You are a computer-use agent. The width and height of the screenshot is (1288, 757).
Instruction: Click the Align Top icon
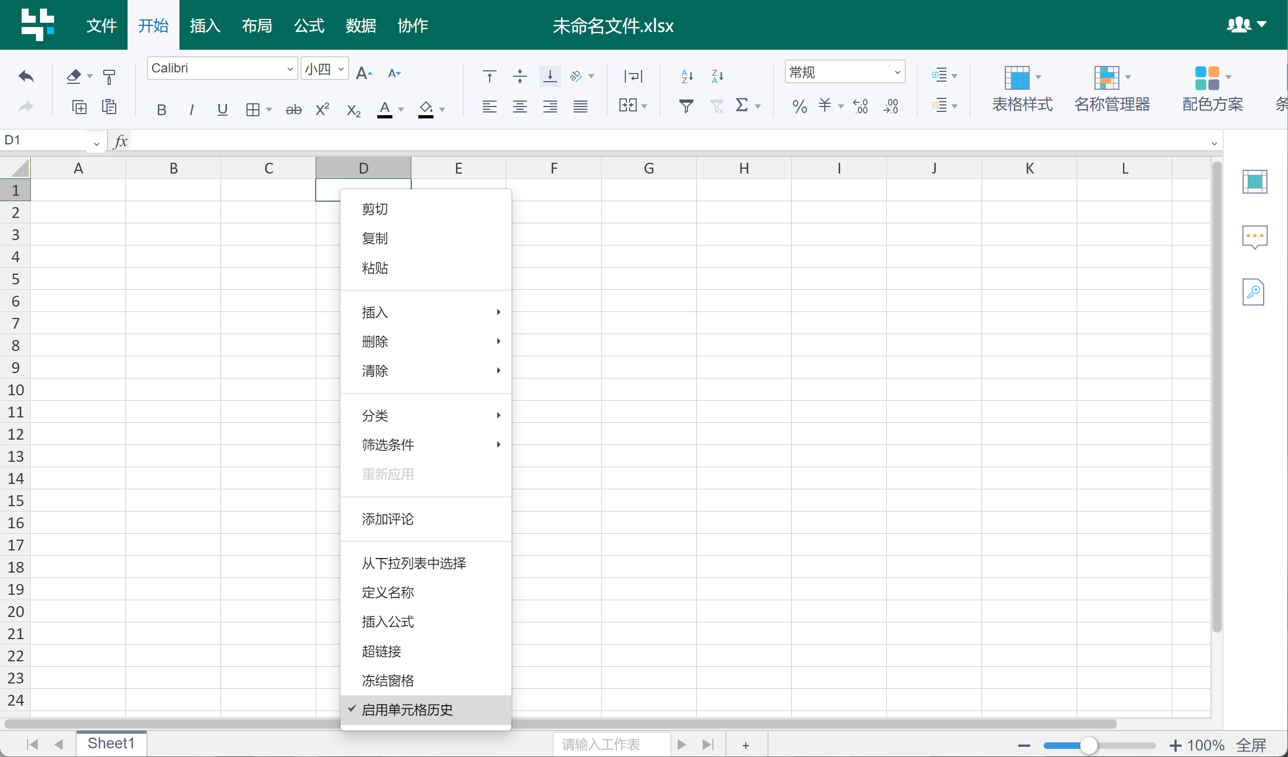tap(490, 77)
